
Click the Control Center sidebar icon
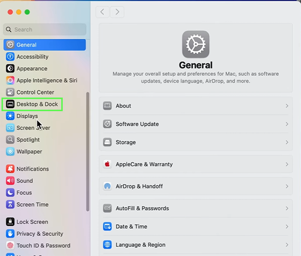10,92
